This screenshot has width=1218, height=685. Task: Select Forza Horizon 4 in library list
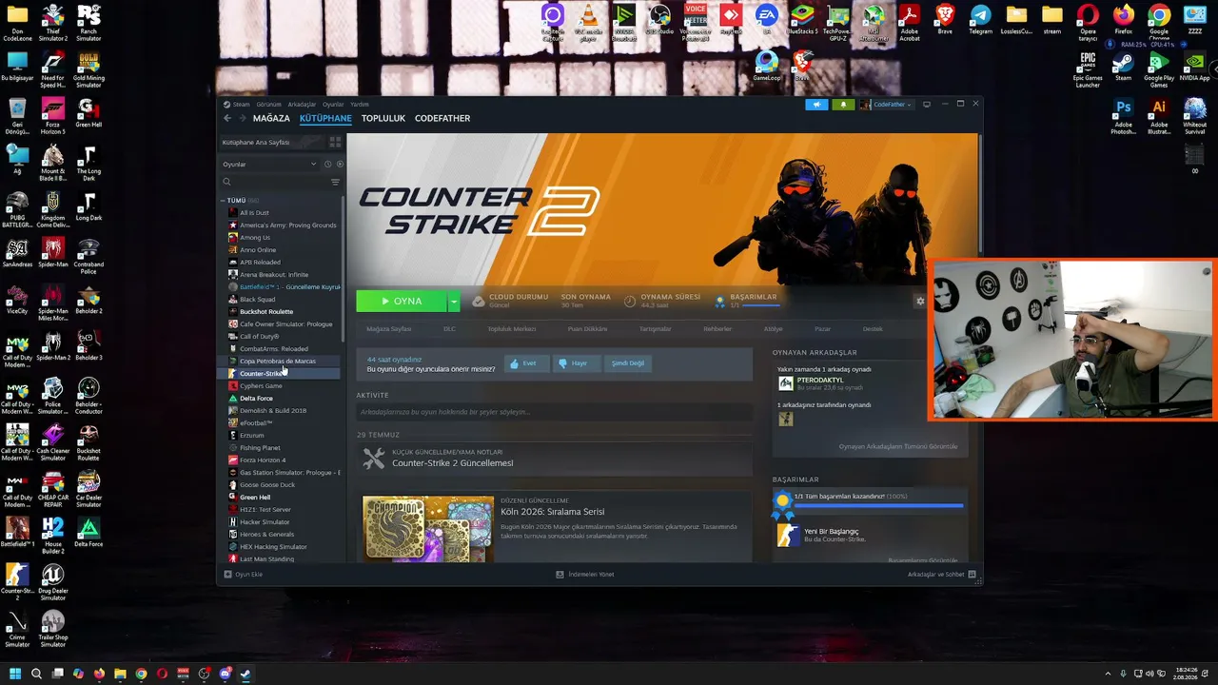pos(263,460)
